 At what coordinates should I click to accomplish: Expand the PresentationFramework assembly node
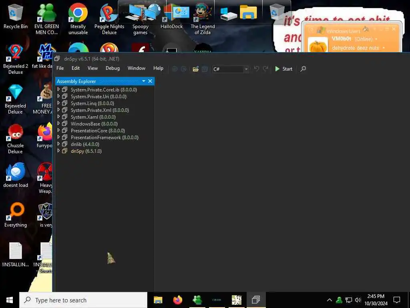click(58, 137)
